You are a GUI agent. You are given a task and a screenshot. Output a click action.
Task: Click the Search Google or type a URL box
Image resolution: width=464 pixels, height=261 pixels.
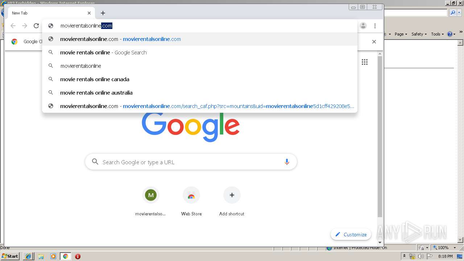click(x=191, y=162)
